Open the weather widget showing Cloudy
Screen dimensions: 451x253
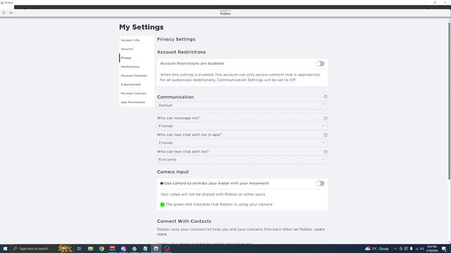point(377,249)
